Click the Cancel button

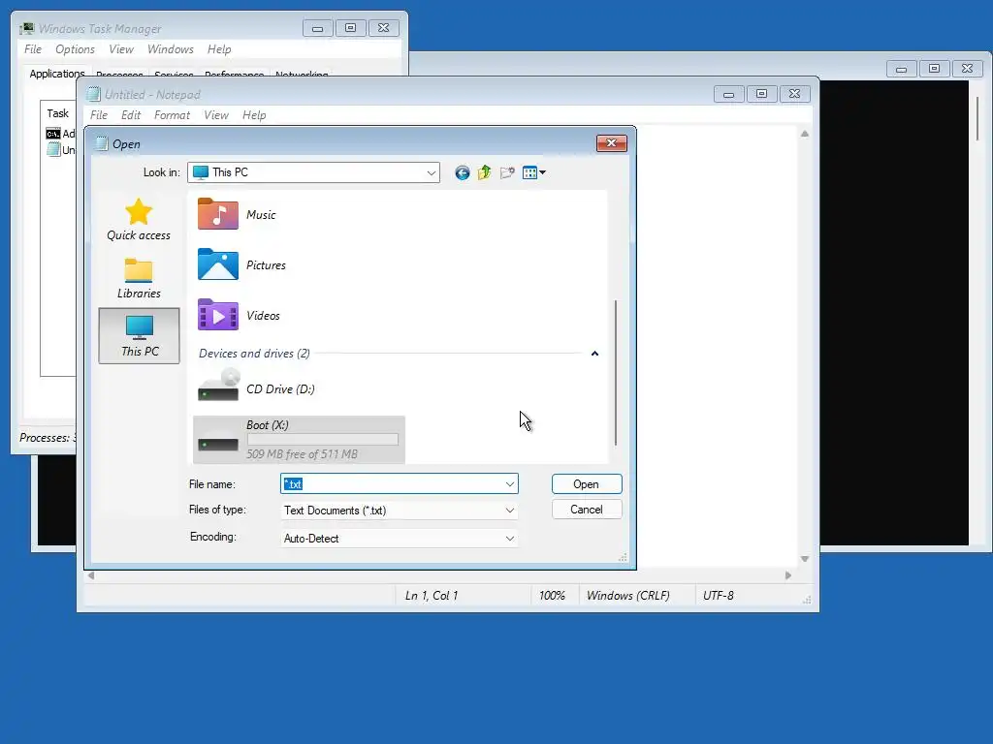[x=587, y=510]
